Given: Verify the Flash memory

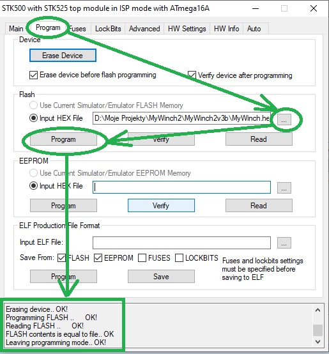Looking at the screenshot, I should (x=161, y=139).
